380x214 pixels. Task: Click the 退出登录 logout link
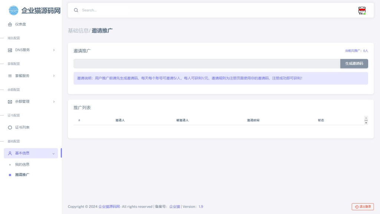coord(362,207)
